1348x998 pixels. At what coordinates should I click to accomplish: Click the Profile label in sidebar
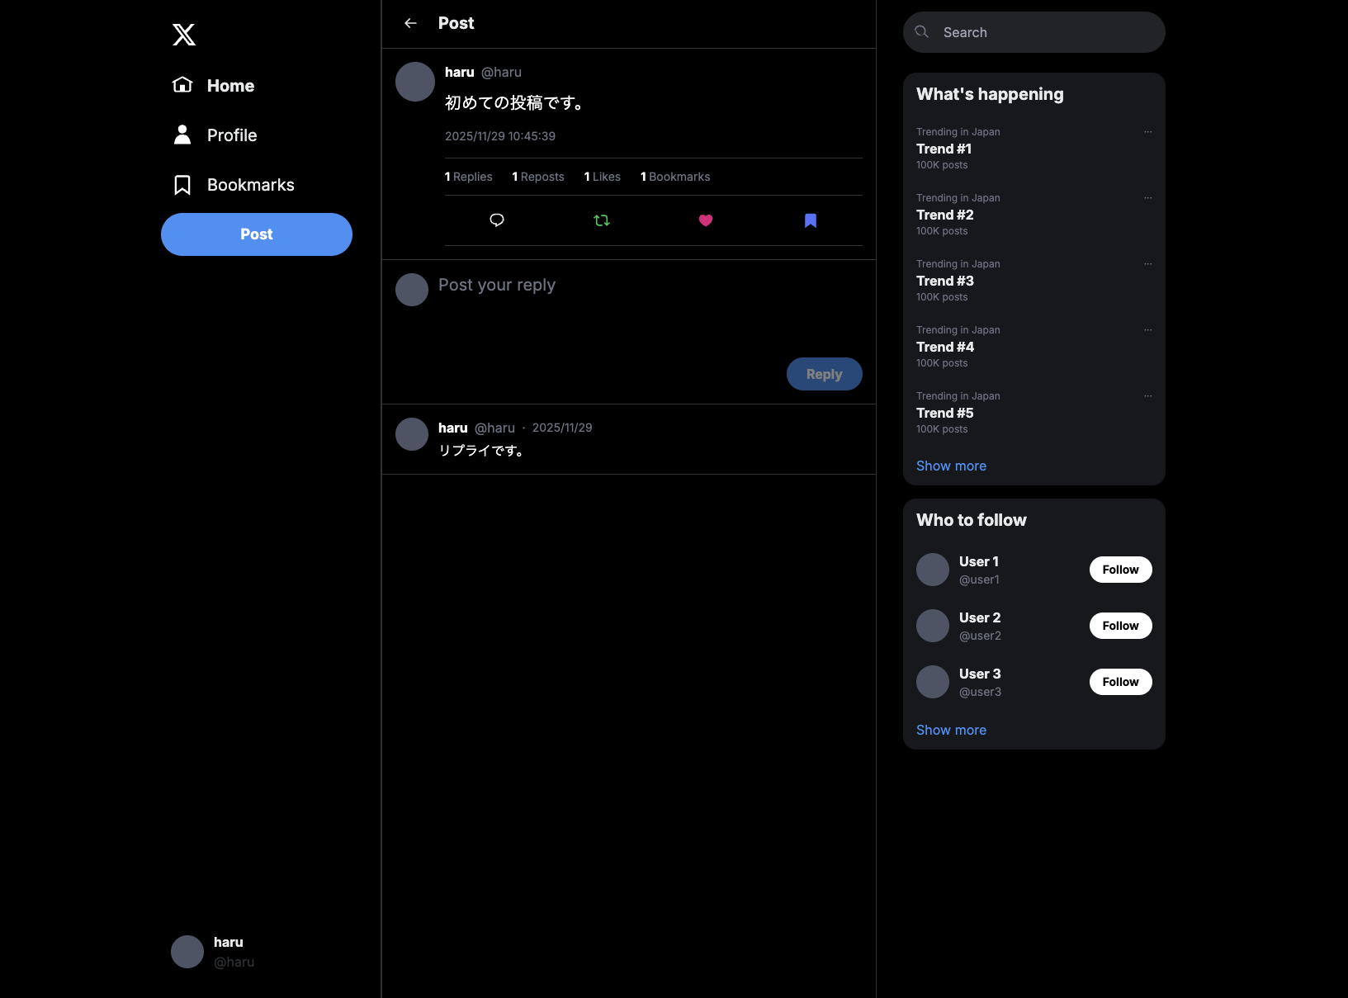coord(232,135)
